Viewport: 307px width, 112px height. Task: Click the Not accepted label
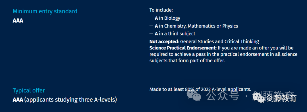pos(164,42)
